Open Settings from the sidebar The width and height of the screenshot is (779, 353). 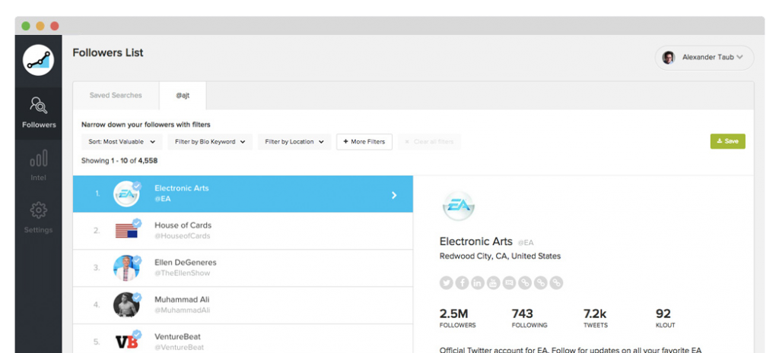38,217
